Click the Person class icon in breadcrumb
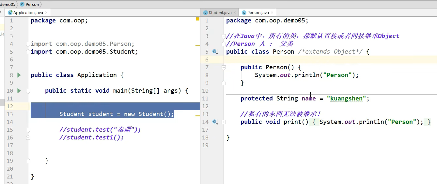Image resolution: width=437 pixels, height=184 pixels. 22,4
